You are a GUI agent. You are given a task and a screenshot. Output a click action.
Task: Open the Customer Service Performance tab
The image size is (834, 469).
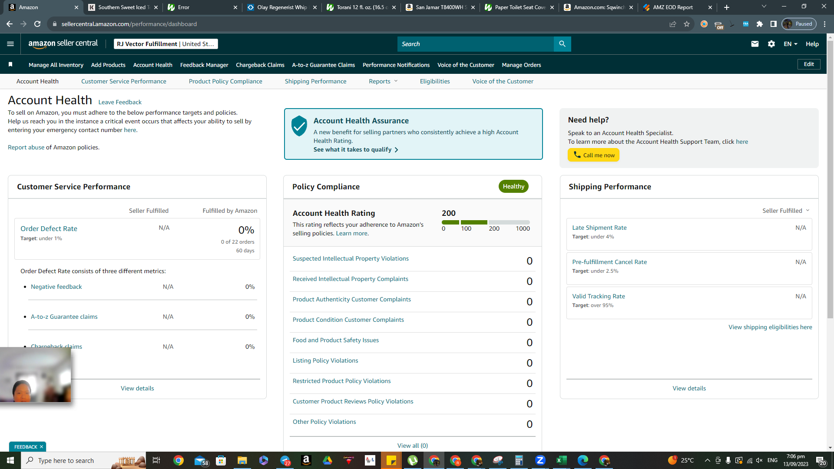click(x=124, y=81)
